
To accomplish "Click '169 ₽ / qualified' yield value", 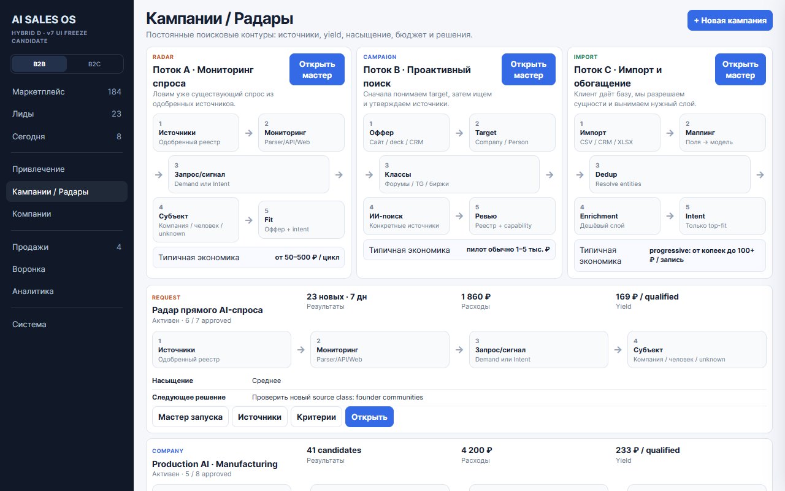I will [x=647, y=296].
